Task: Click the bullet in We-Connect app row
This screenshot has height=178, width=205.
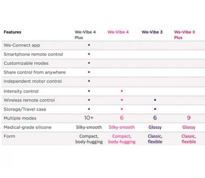Action: coord(89,45)
